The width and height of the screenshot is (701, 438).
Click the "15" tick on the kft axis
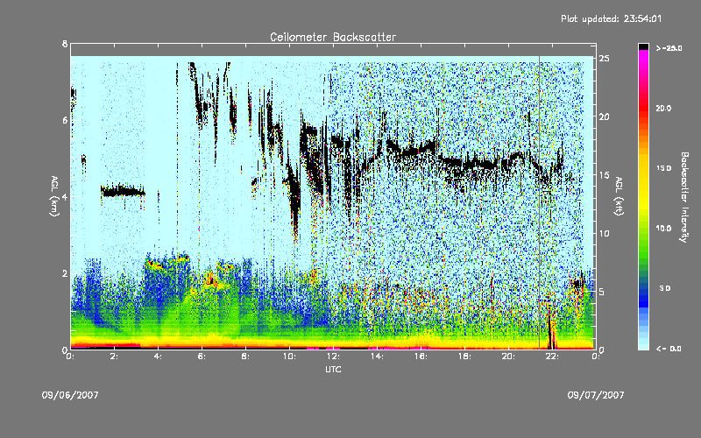[x=604, y=175]
